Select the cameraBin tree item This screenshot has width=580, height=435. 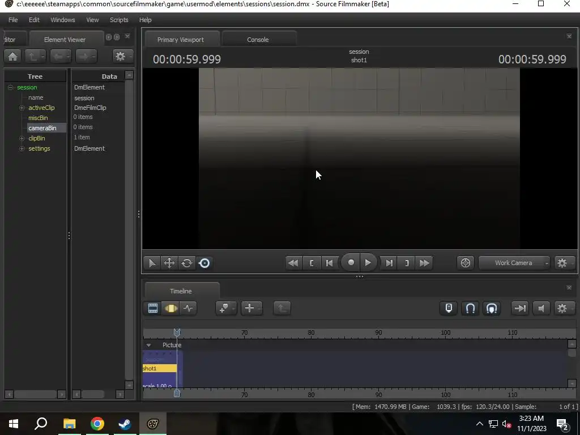[42, 128]
